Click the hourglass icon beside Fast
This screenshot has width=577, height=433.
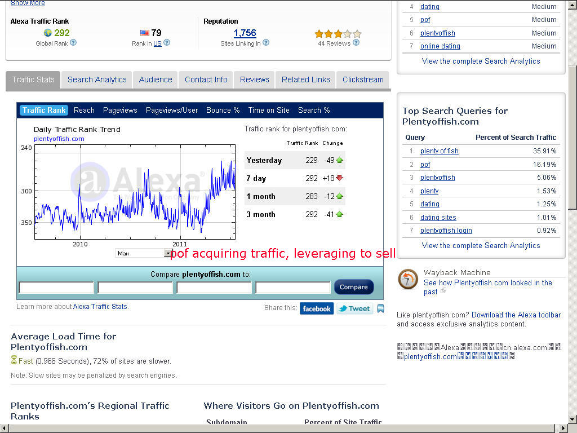click(x=14, y=360)
